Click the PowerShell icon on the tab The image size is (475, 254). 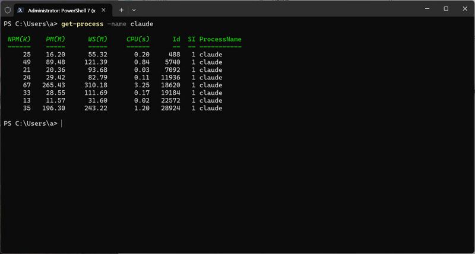[x=21, y=10]
